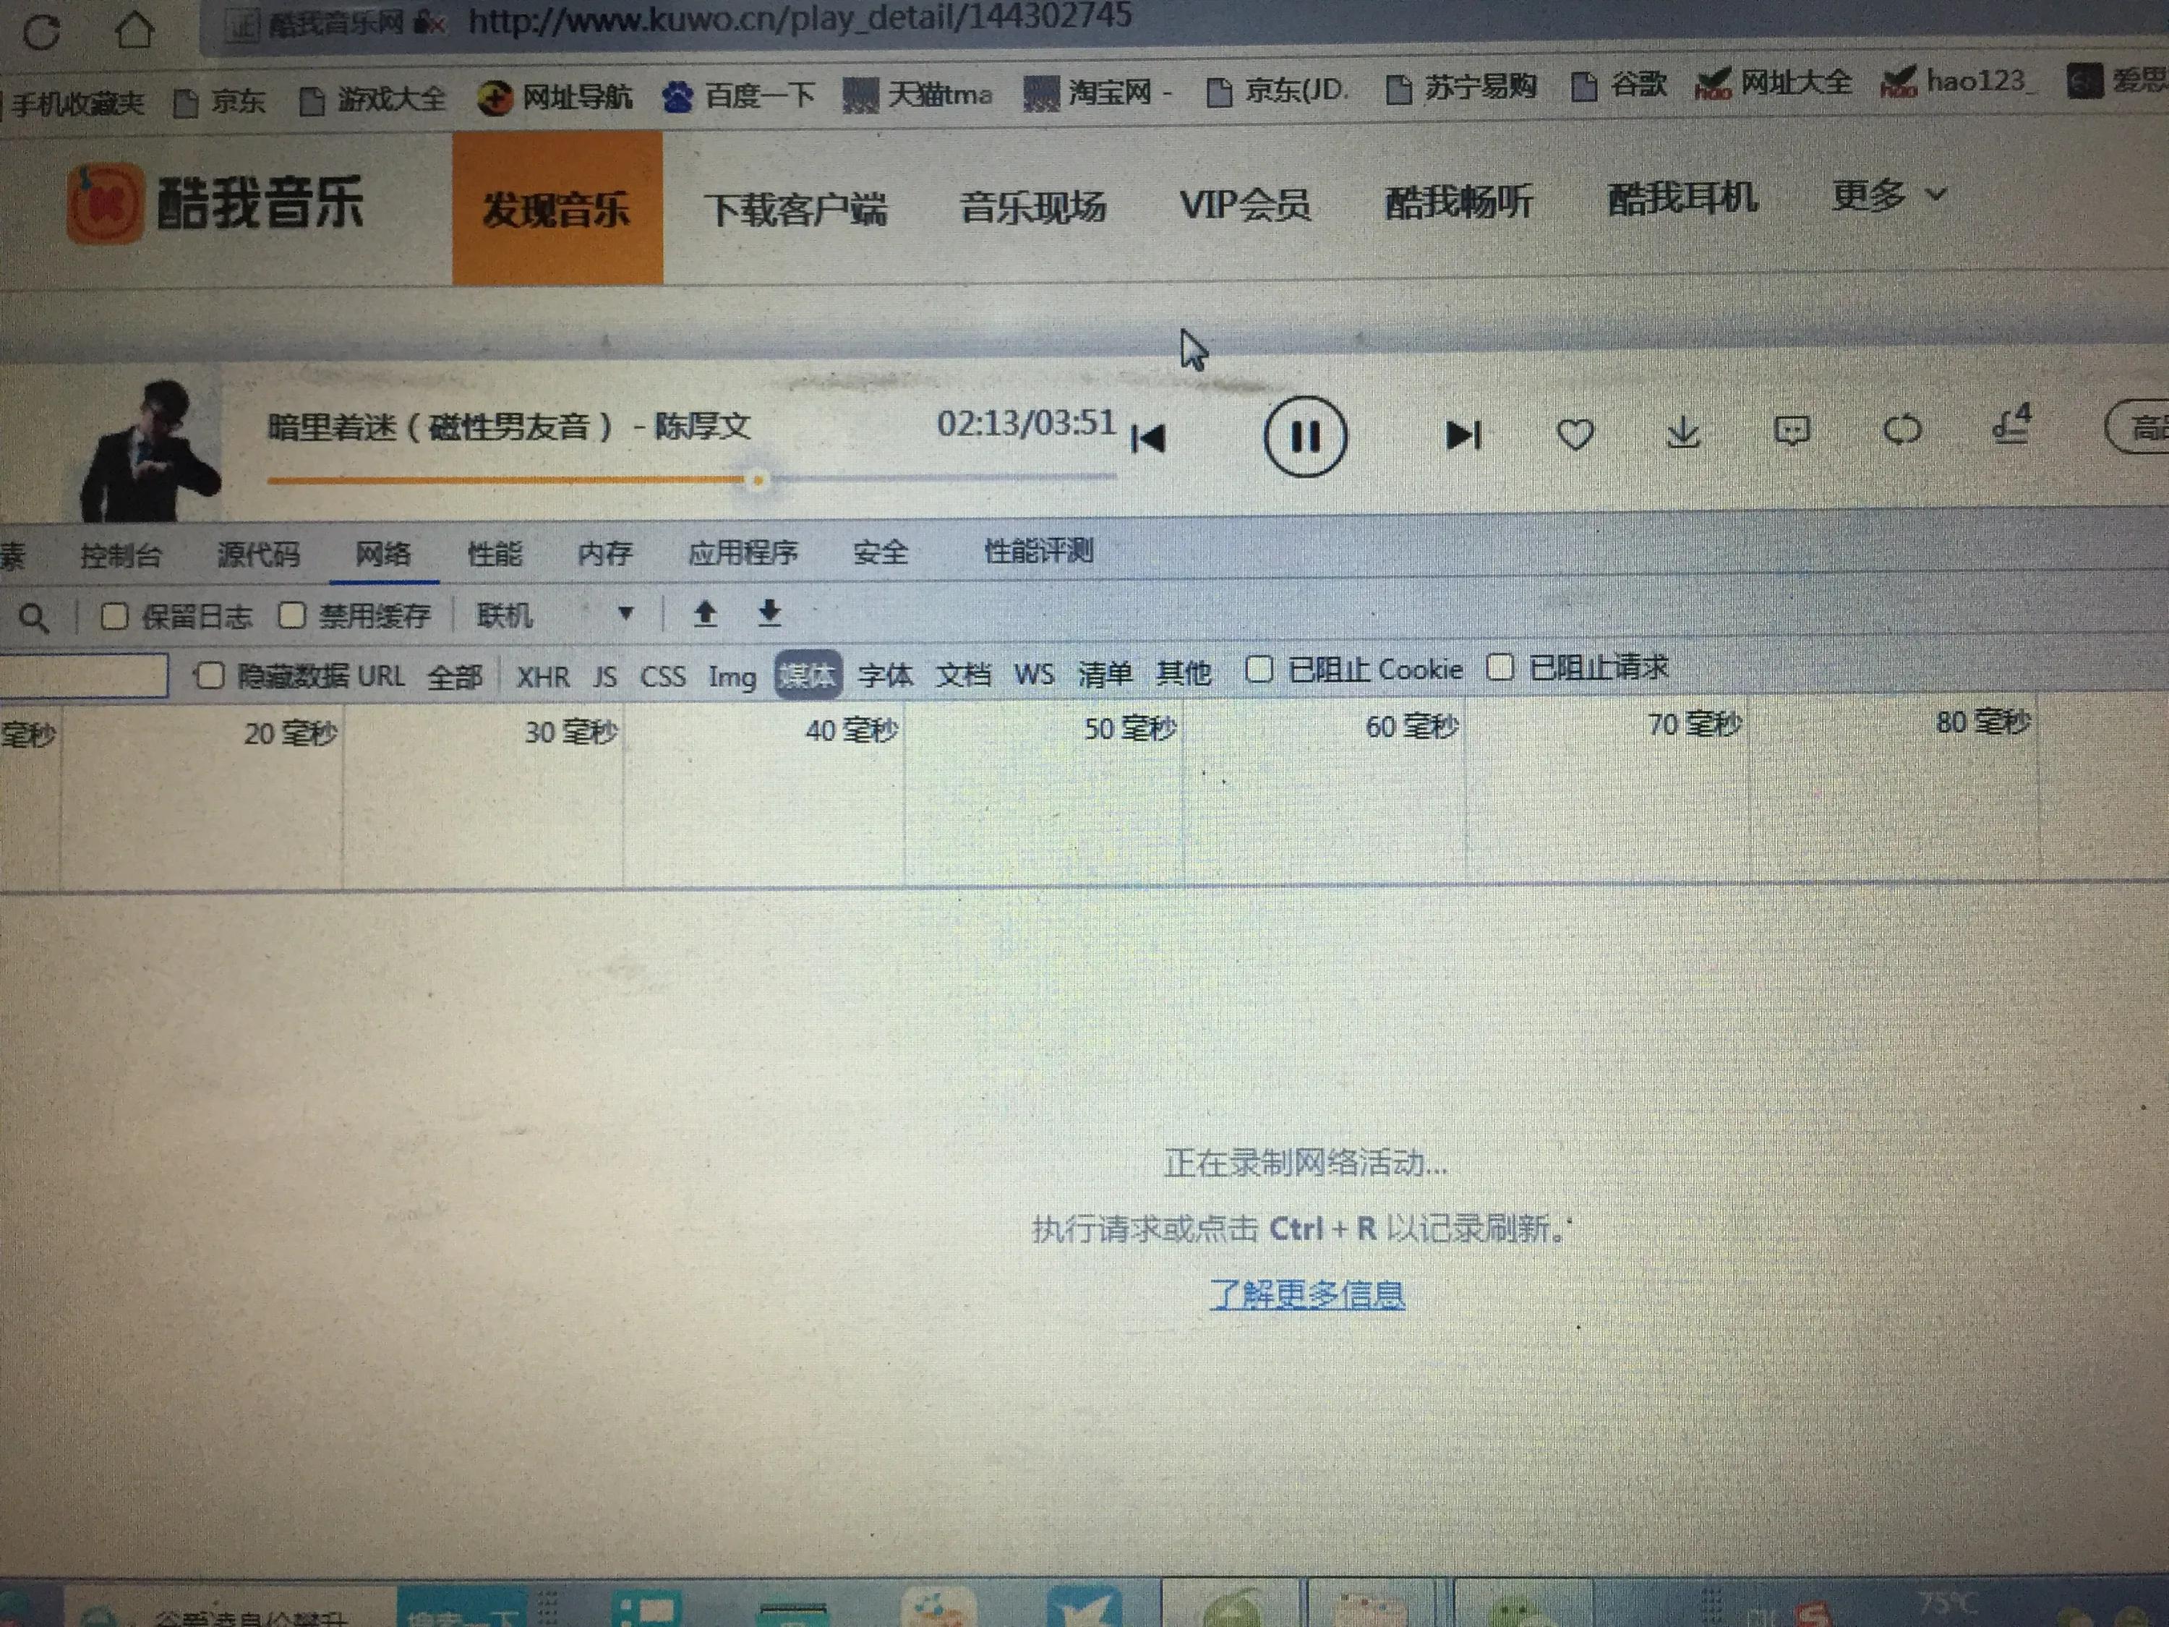This screenshot has width=2169, height=1627.
Task: Open the lyrics/comment bubble icon
Action: click(1792, 432)
